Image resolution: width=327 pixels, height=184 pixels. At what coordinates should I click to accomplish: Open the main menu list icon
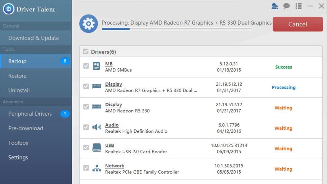pos(298,6)
